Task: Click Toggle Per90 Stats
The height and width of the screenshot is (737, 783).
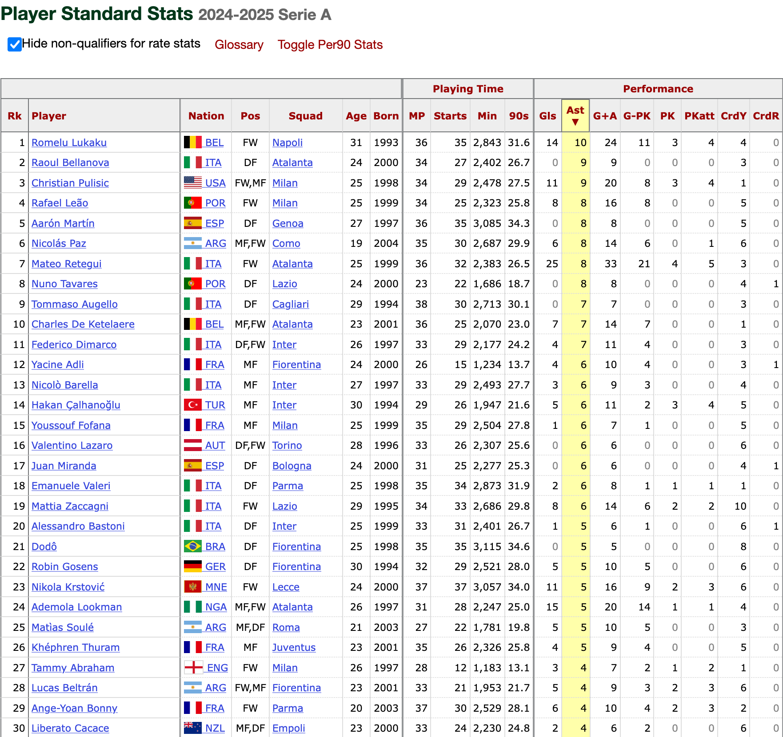Action: [330, 45]
